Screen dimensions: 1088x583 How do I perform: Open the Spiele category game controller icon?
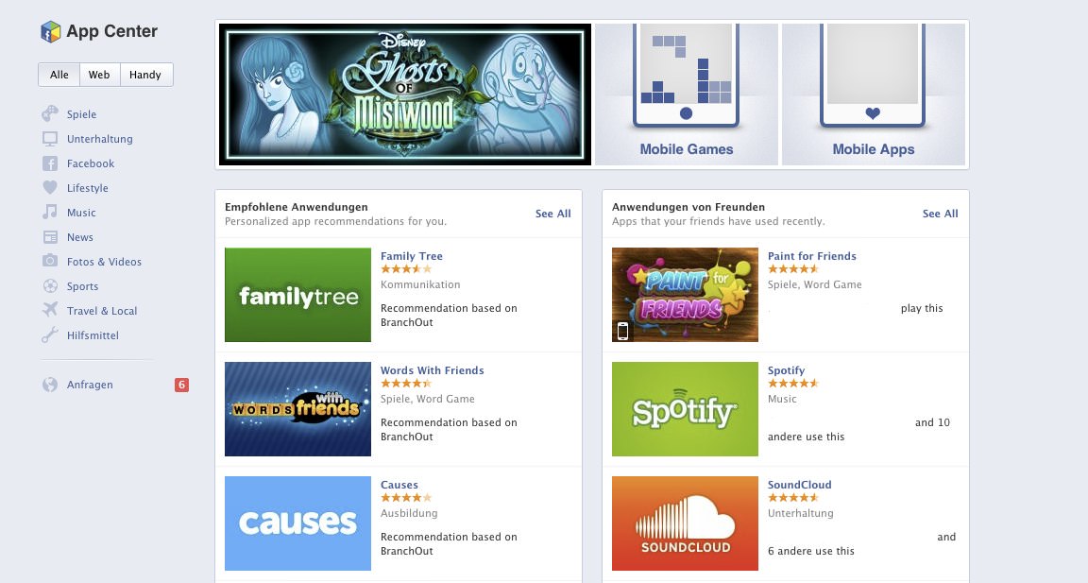pyautogui.click(x=50, y=113)
